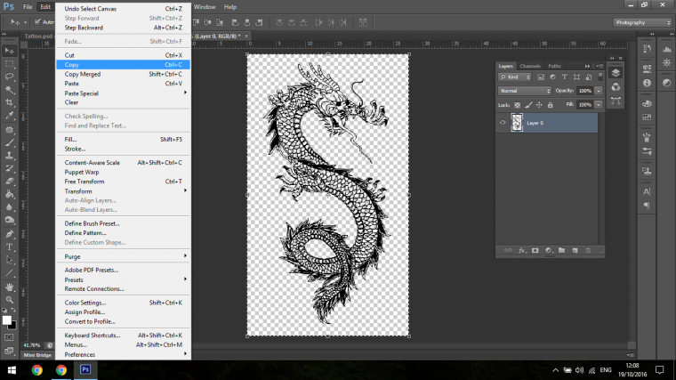The image size is (676, 380).
Task: Select the Line shape tool
Action: (9, 273)
